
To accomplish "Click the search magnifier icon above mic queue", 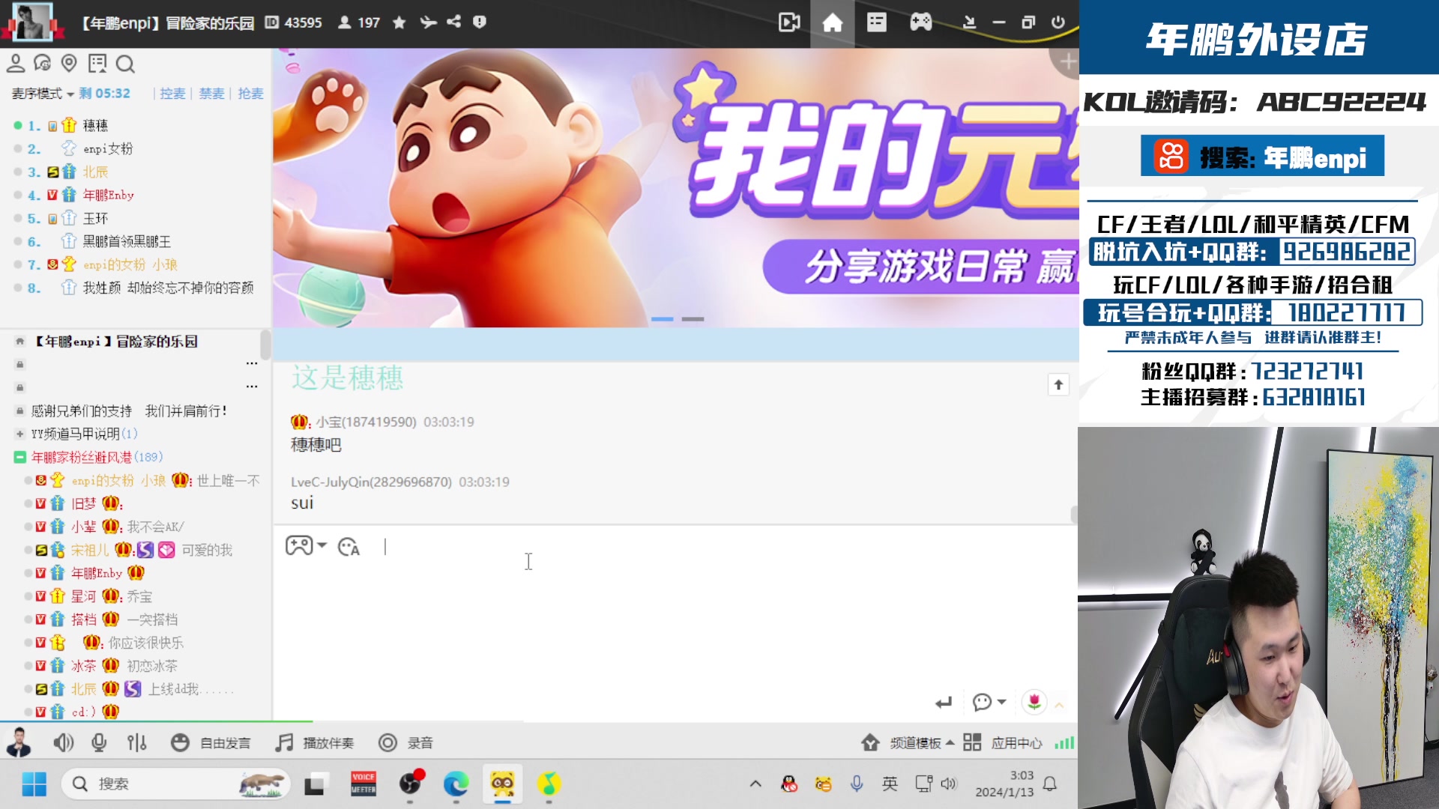I will (125, 64).
